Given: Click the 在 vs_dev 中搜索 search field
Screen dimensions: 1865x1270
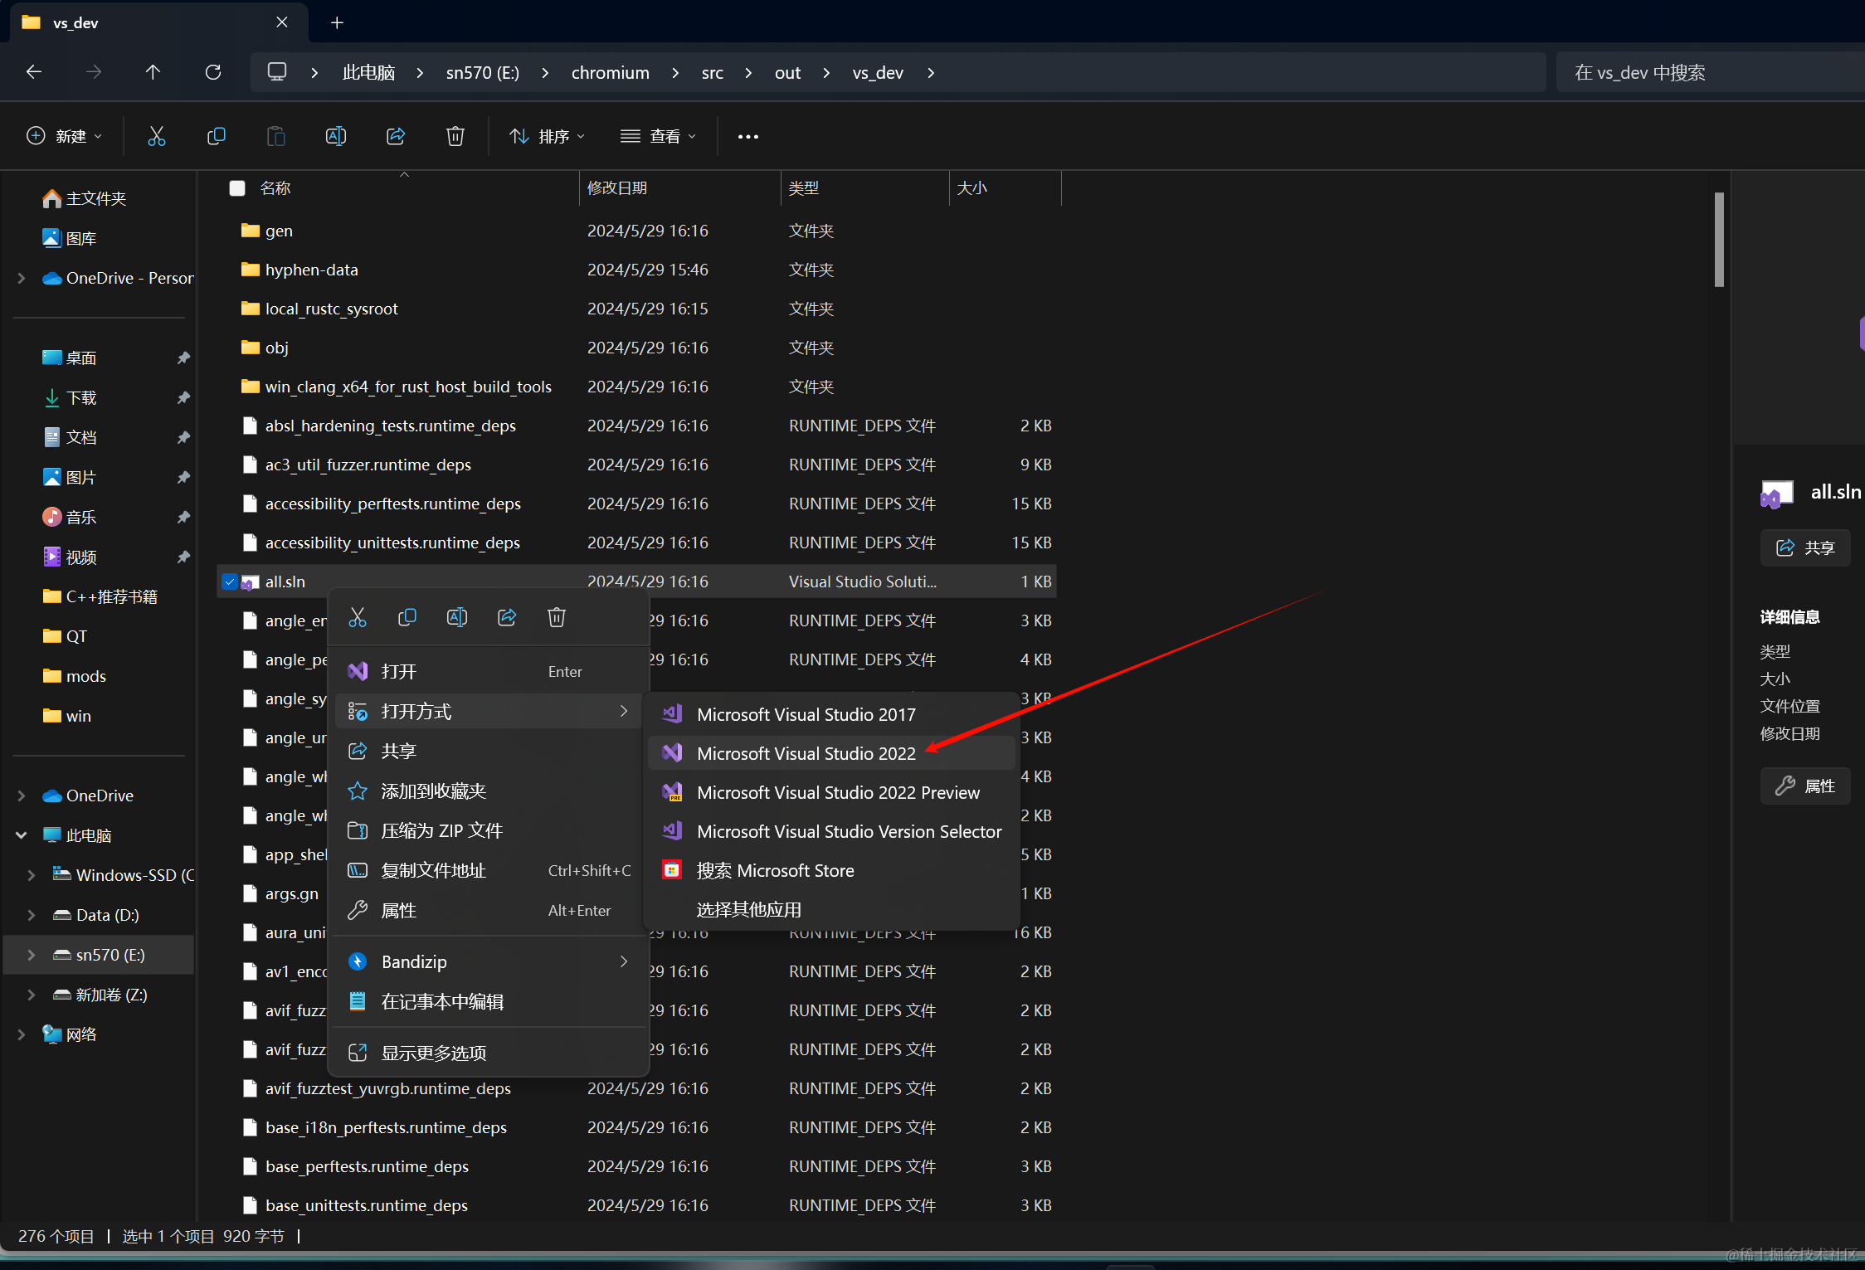Looking at the screenshot, I should pyautogui.click(x=1709, y=73).
